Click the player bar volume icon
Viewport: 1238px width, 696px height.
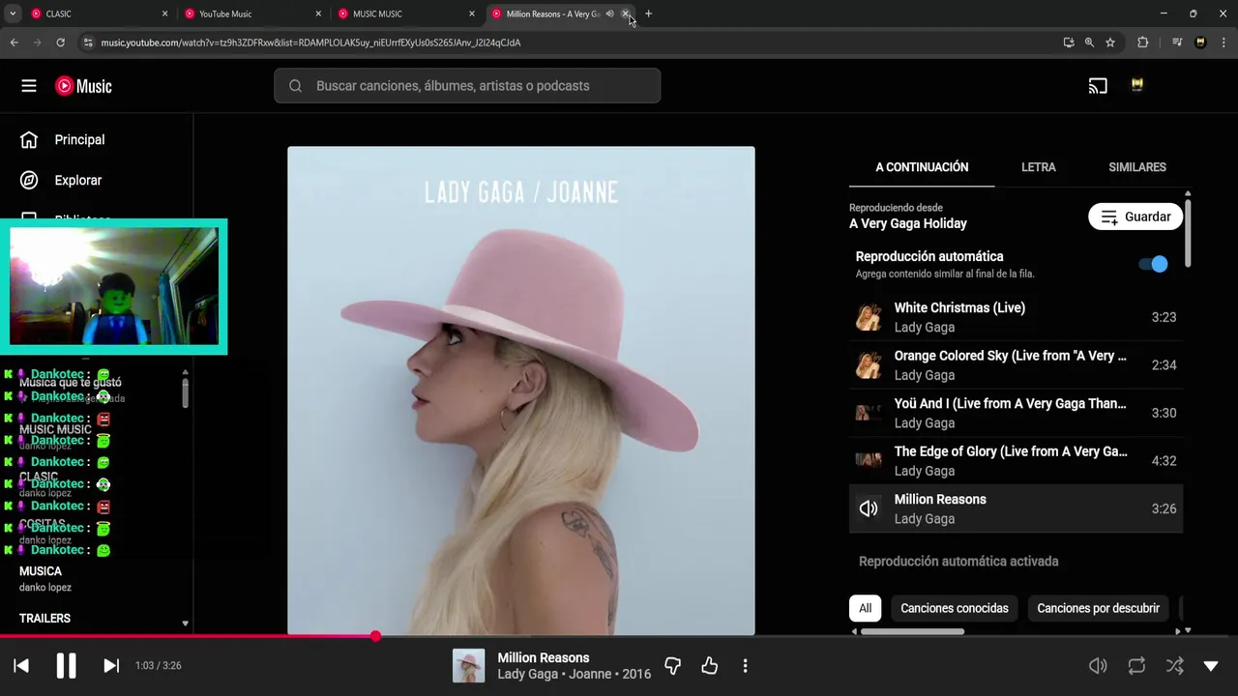pyautogui.click(x=1098, y=665)
